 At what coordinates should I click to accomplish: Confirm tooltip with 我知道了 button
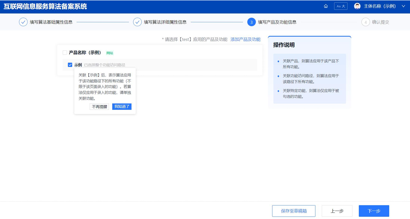click(x=122, y=107)
